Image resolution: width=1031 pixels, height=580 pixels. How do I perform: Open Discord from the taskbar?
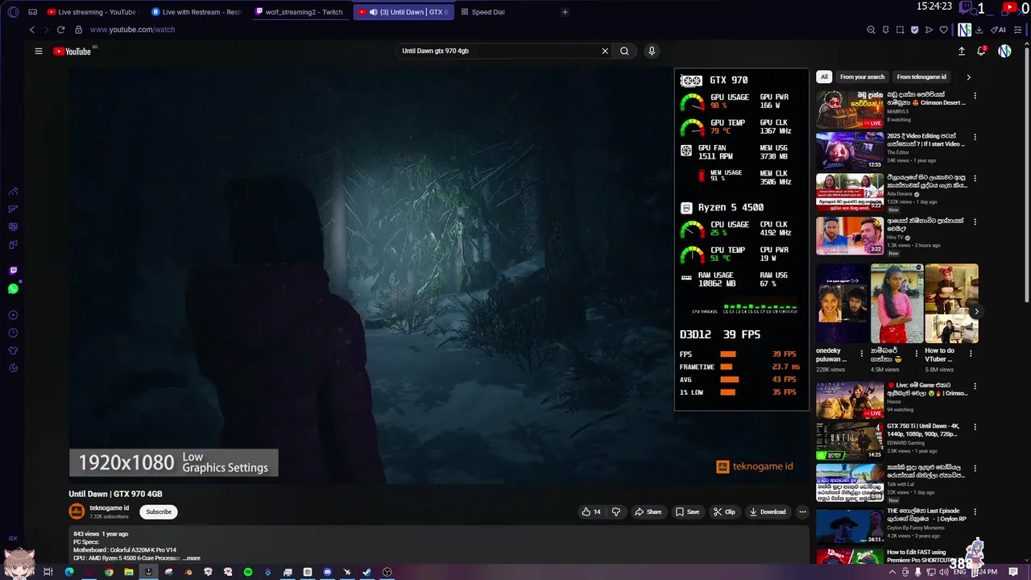328,572
